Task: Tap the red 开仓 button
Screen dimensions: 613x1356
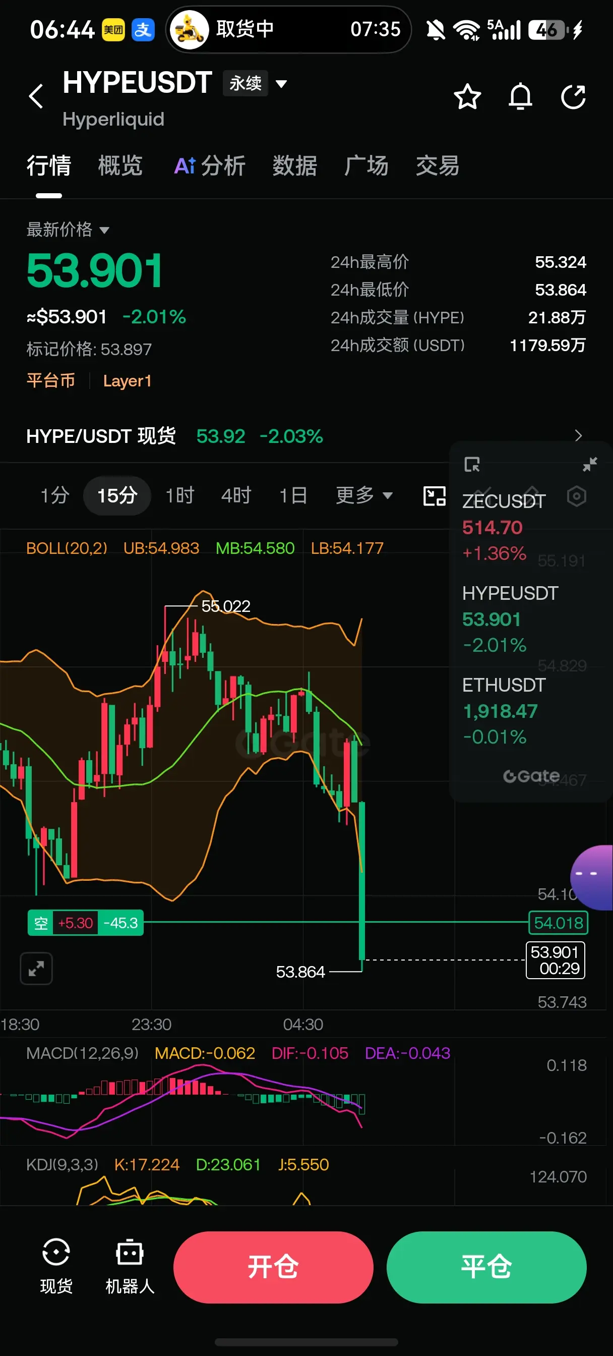Action: click(x=273, y=1267)
